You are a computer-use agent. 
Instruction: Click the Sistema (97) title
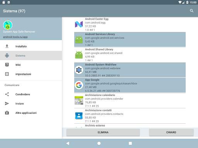(x=14, y=11)
